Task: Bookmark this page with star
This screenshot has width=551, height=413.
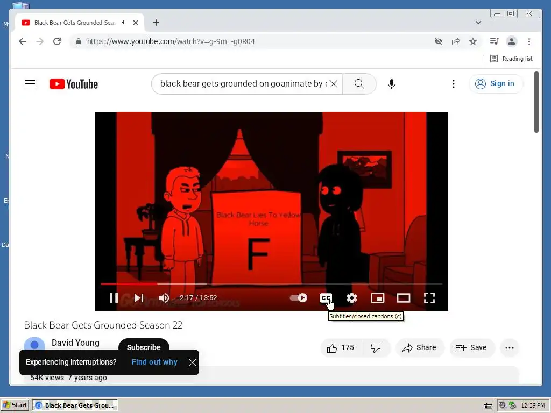Action: (473, 41)
